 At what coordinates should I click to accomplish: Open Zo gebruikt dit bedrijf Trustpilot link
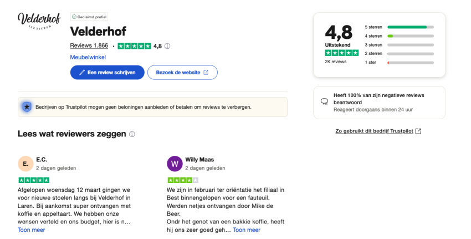(378, 131)
